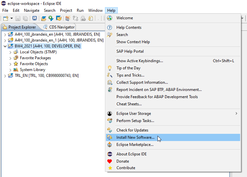Viewport: 247px width, 177px height.
Task: Select the BW4_2021 project folder icon
Action: pyautogui.click(x=10, y=46)
